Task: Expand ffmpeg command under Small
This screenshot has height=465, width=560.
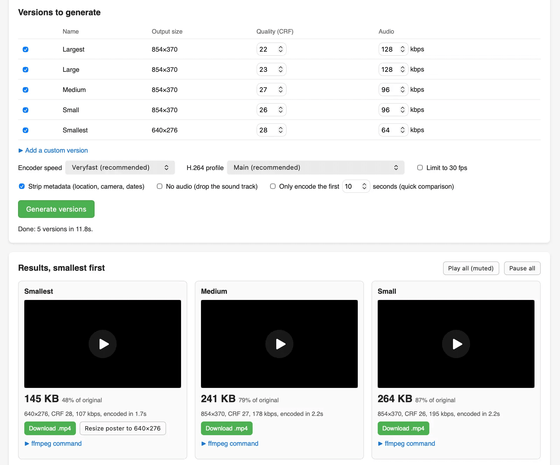Action: [x=407, y=444]
